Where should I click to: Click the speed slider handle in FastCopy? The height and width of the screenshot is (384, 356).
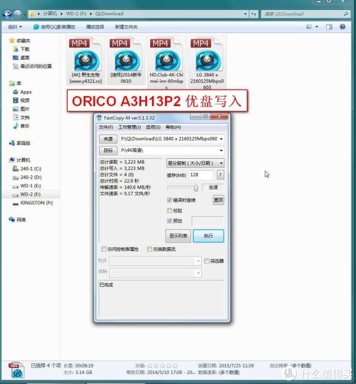click(x=196, y=188)
